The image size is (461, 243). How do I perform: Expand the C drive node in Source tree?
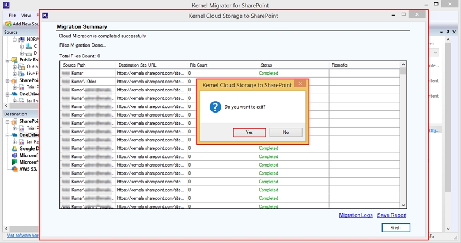22,47
